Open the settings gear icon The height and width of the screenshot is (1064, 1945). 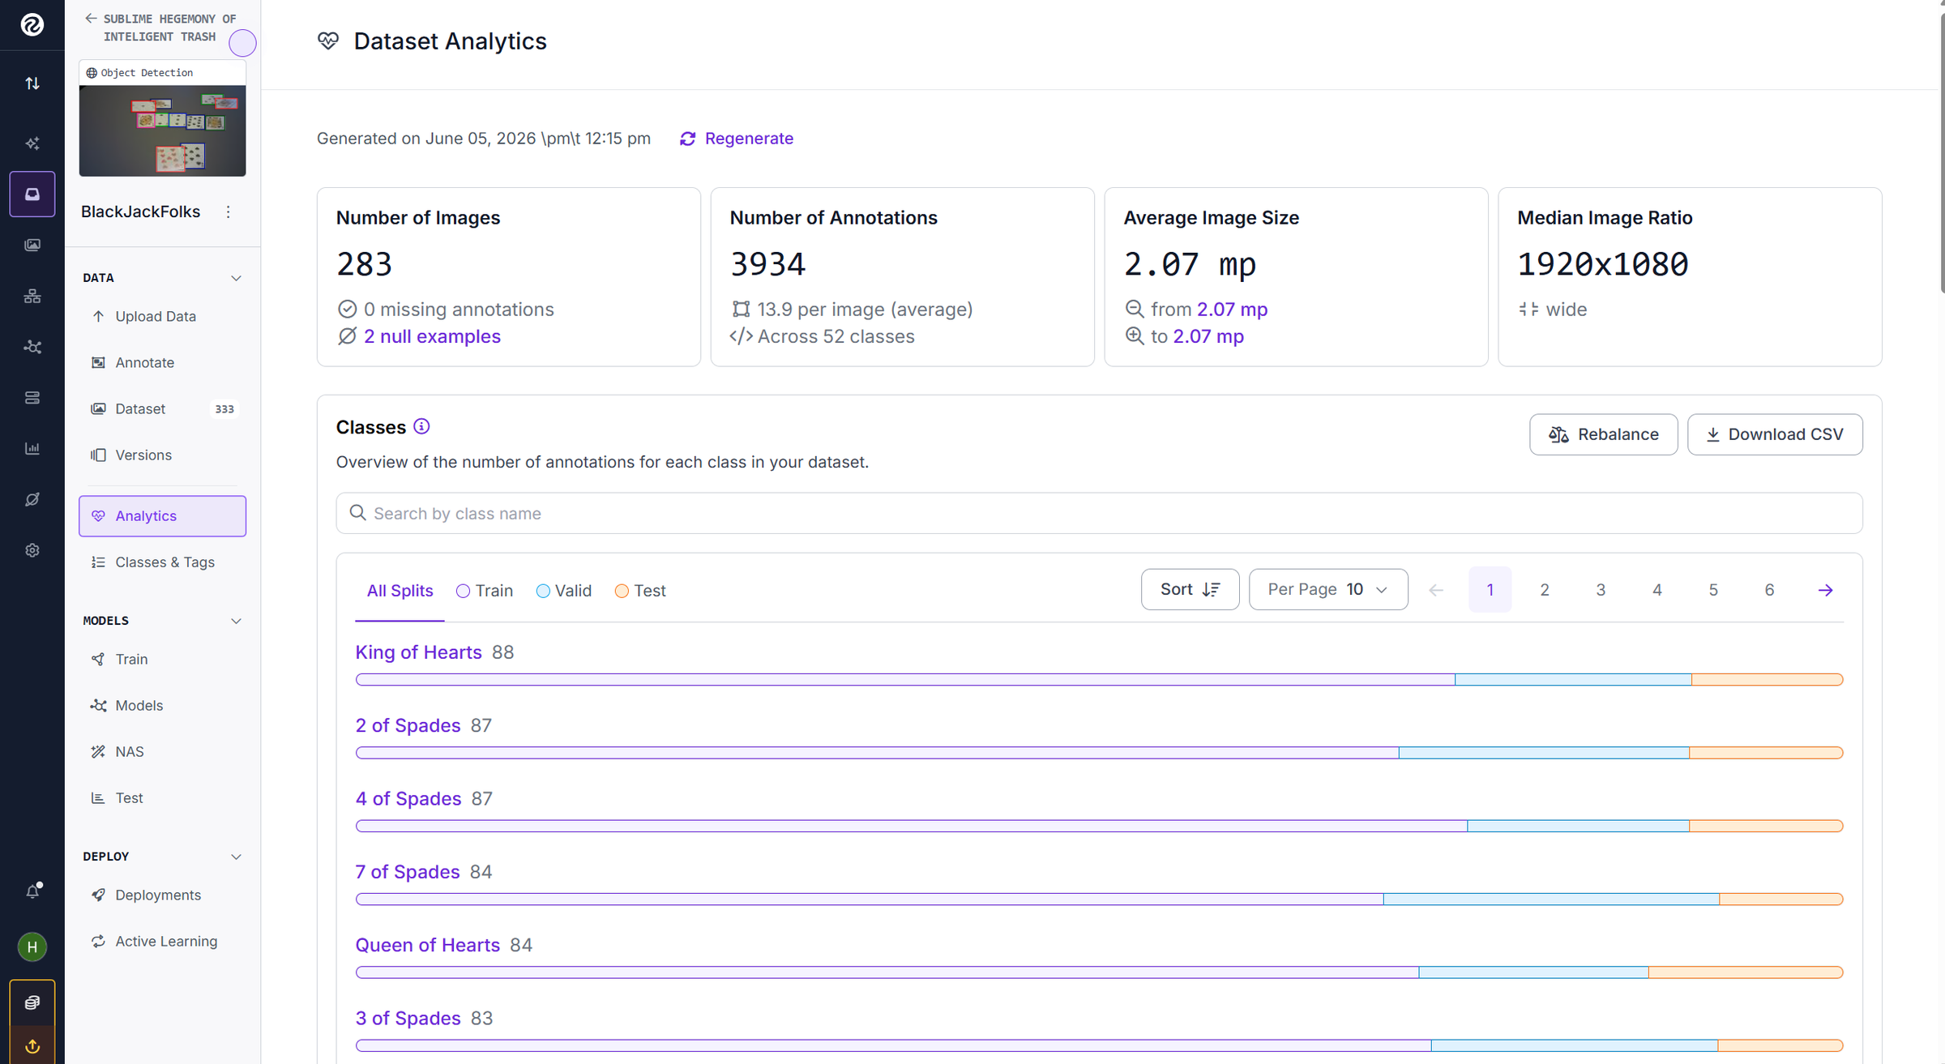[32, 550]
